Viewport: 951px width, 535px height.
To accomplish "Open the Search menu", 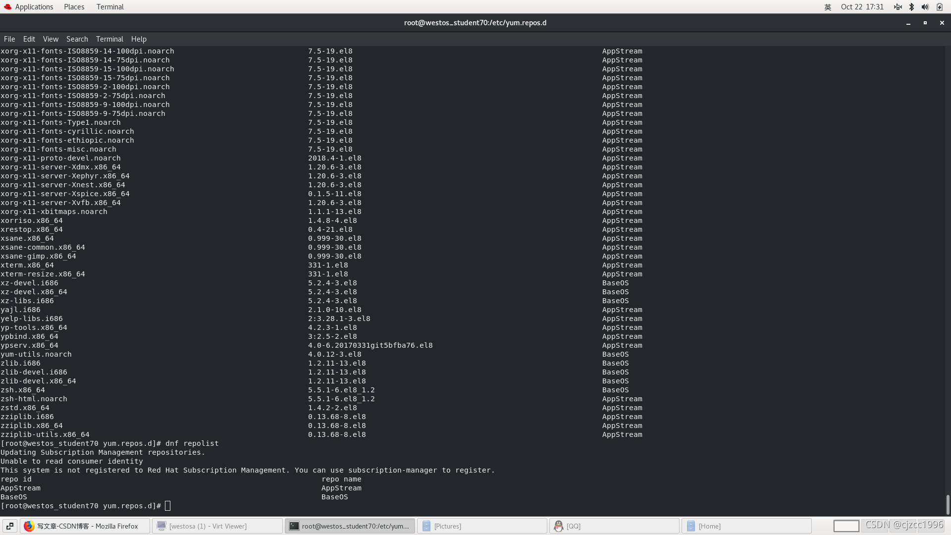I will tap(77, 39).
